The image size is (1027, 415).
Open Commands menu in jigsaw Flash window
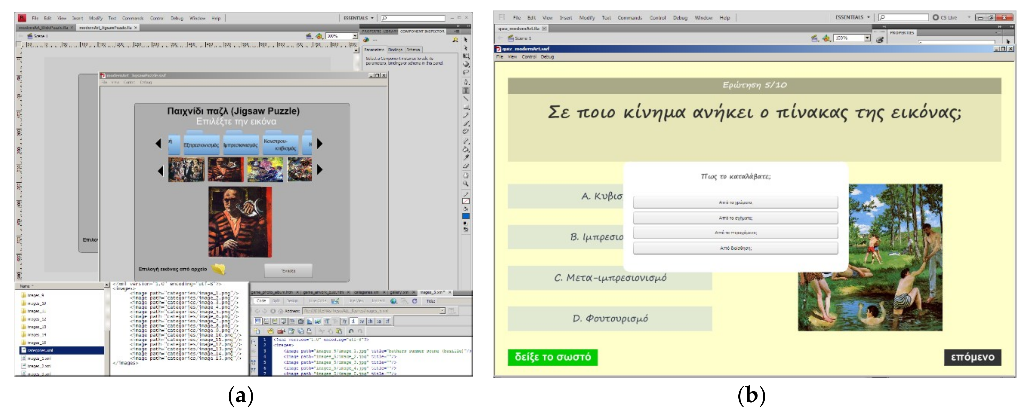click(132, 18)
